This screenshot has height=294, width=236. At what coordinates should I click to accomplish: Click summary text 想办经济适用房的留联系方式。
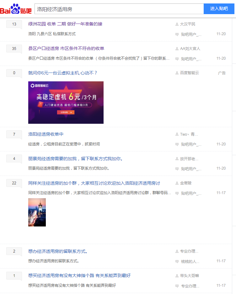coord(54,261)
